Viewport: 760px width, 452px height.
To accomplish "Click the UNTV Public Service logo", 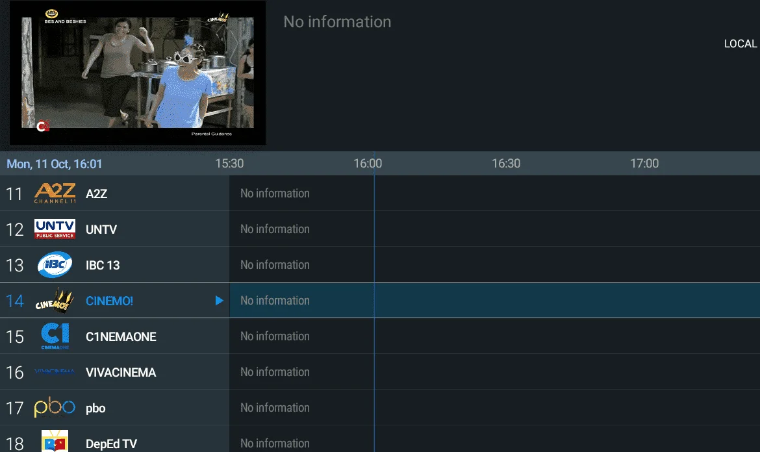I will click(55, 229).
